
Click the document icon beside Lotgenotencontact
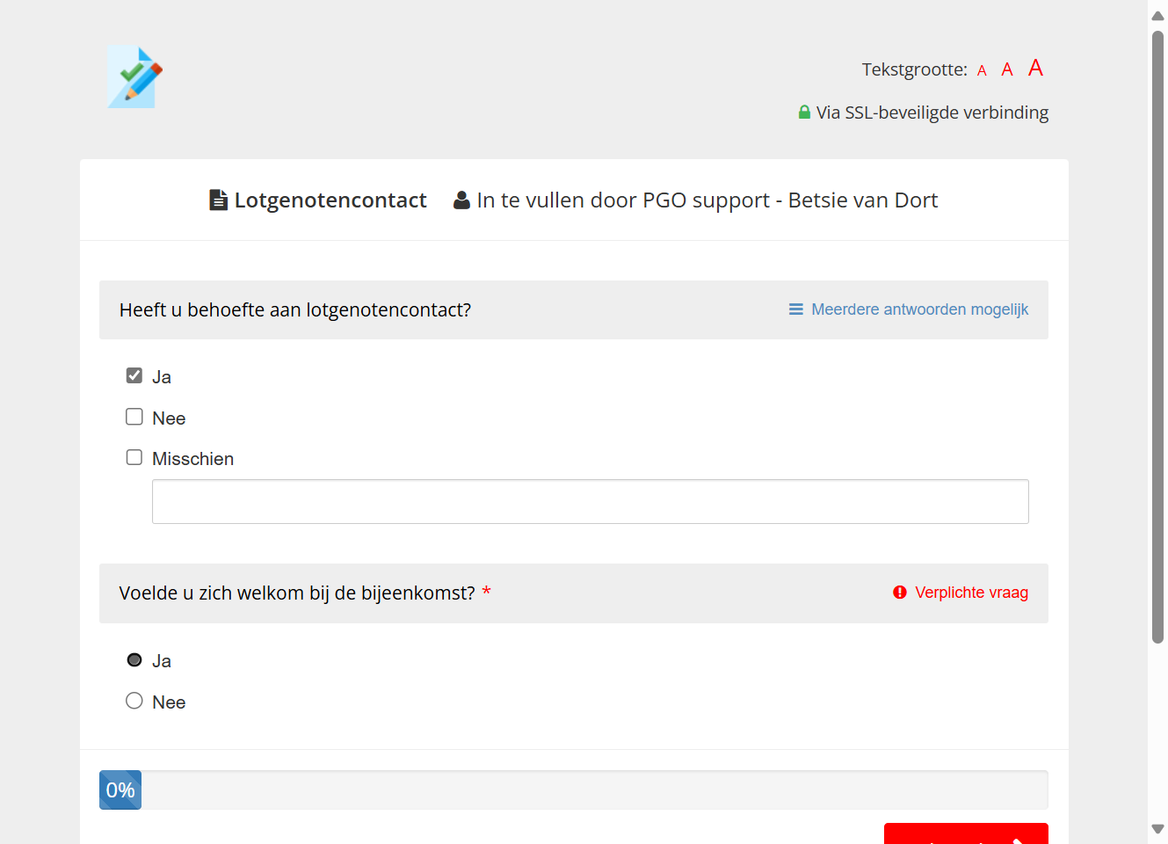(218, 200)
